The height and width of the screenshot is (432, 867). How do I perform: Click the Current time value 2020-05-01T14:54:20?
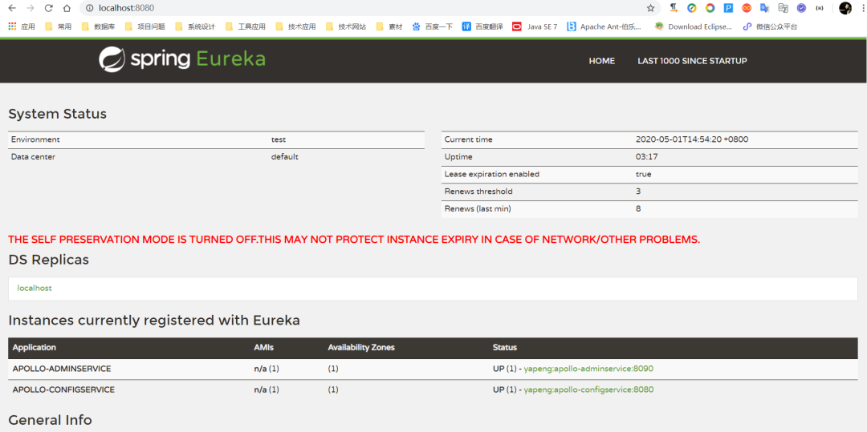pyautogui.click(x=692, y=139)
